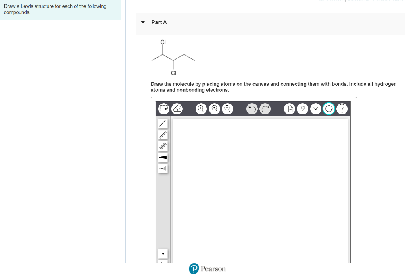Open the chevron dropdown in toolbar
The width and height of the screenshot is (413, 274).
316,109
